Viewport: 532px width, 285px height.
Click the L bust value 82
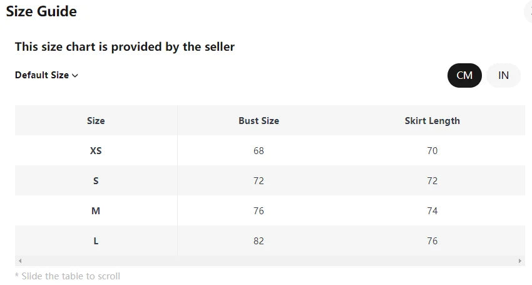(258, 241)
